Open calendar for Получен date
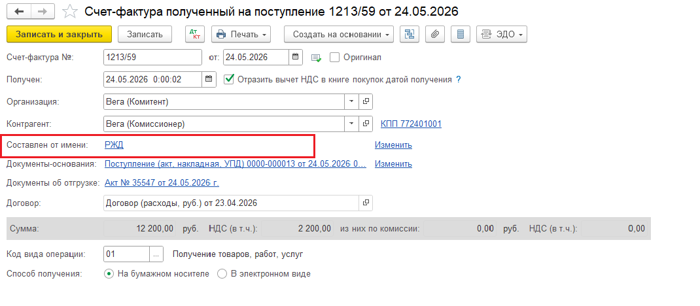The width and height of the screenshot is (700, 306). tap(209, 79)
